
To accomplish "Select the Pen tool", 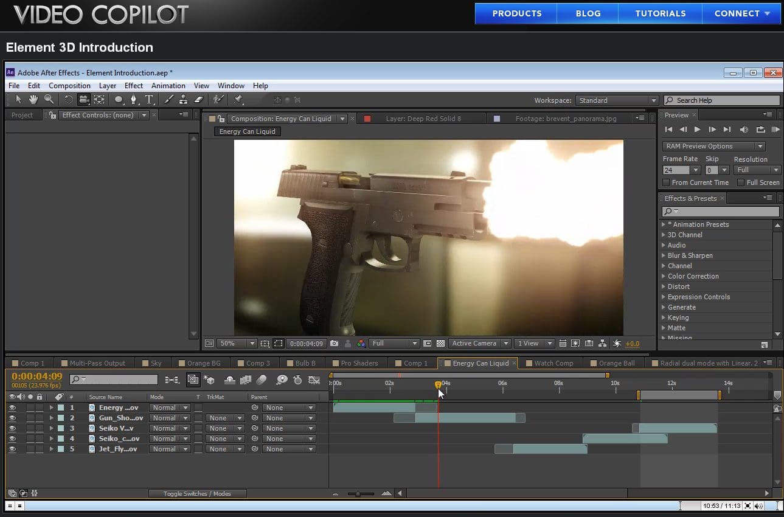I will tap(134, 99).
